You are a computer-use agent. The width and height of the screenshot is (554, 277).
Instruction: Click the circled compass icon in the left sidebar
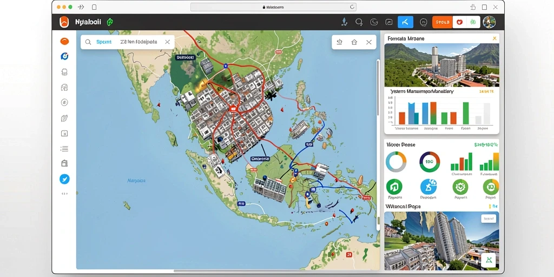[x=64, y=102]
